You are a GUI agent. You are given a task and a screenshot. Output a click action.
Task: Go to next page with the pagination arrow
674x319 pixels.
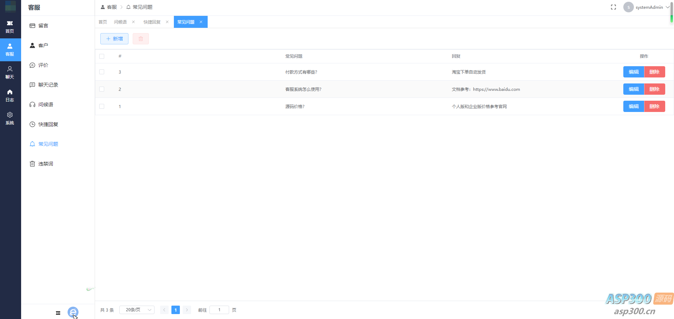click(x=187, y=310)
